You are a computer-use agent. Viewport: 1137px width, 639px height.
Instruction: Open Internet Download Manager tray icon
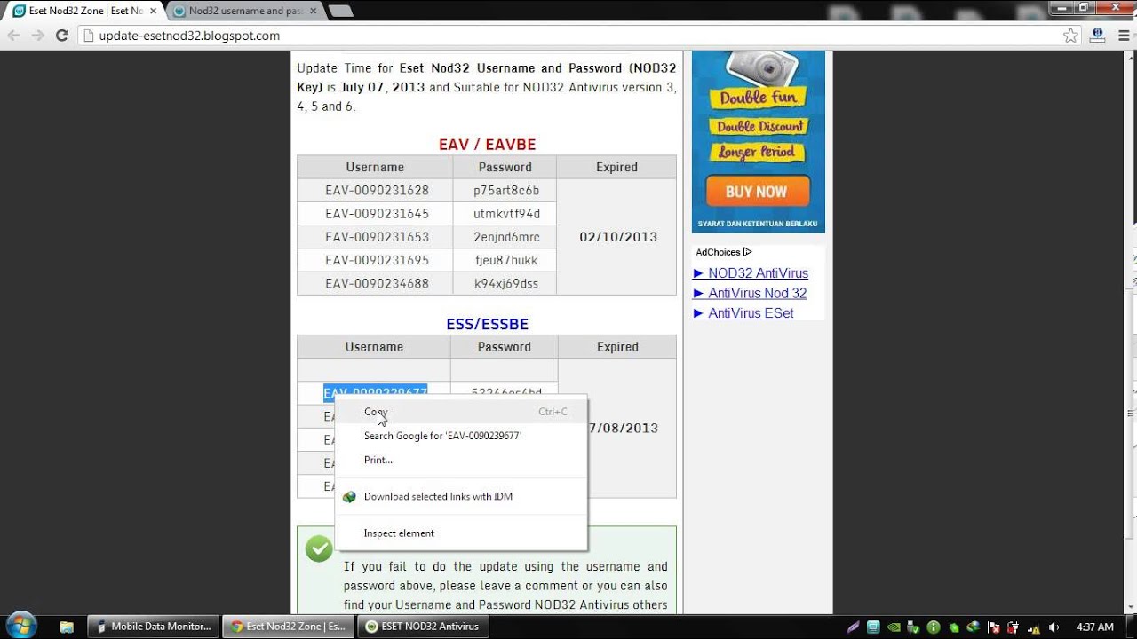tap(974, 627)
